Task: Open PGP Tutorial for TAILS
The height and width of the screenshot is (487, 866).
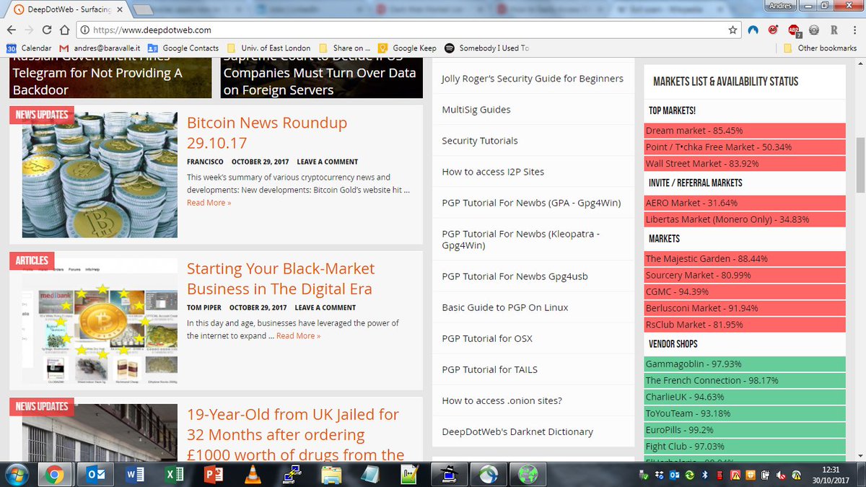Action: 490,369
